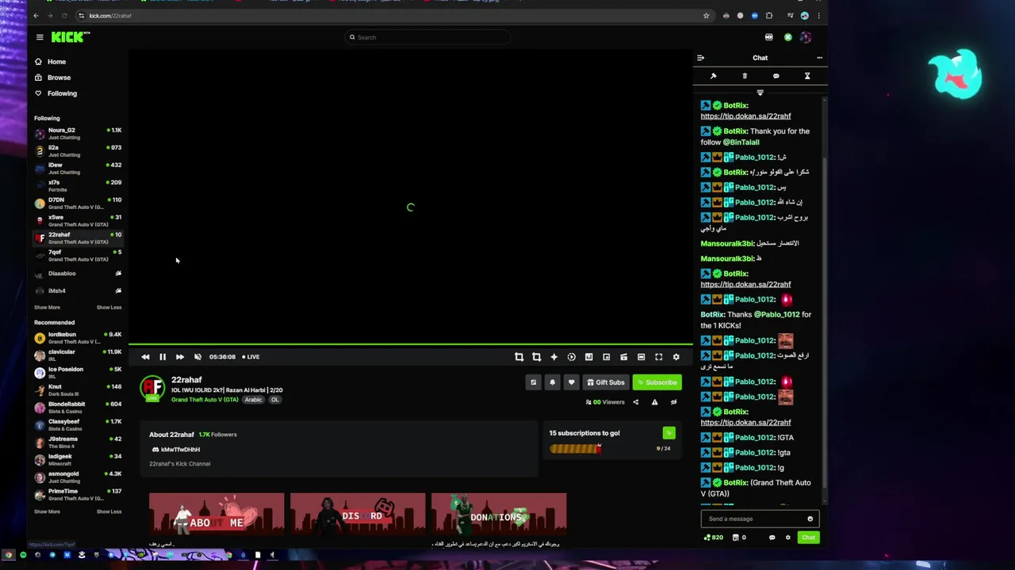
Task: Open the DISCORD panel banner
Action: [x=358, y=515]
